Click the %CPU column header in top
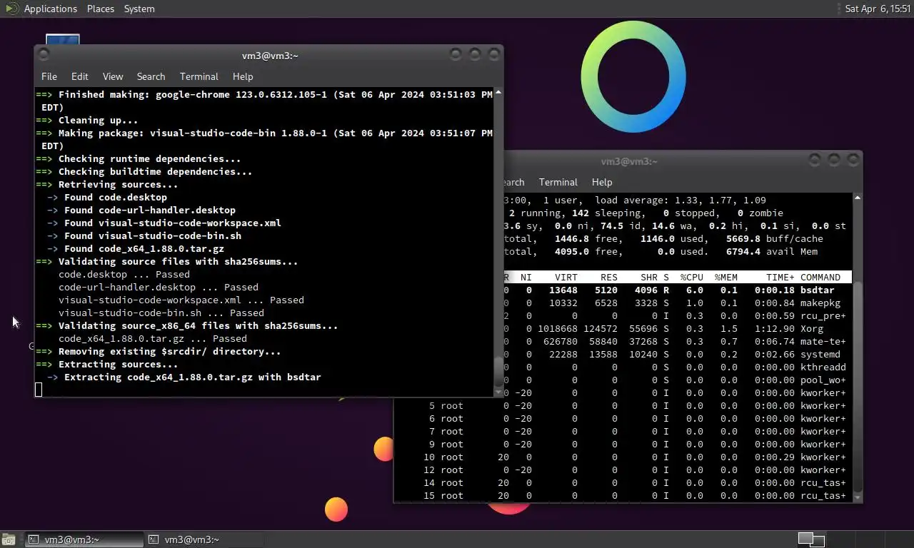This screenshot has width=914, height=548. (x=691, y=277)
